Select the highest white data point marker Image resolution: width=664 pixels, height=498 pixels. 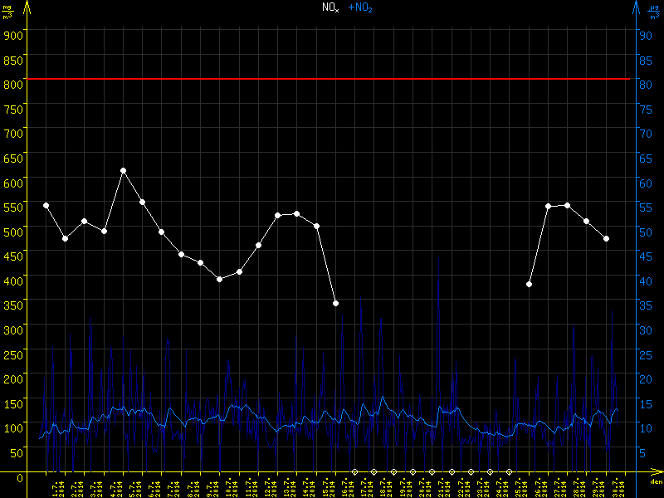pos(123,171)
